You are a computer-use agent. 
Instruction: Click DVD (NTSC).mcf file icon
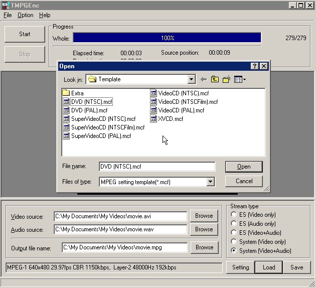(66, 101)
